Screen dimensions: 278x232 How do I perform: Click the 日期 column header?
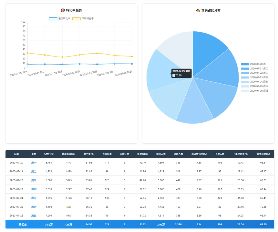pyautogui.click(x=16, y=154)
